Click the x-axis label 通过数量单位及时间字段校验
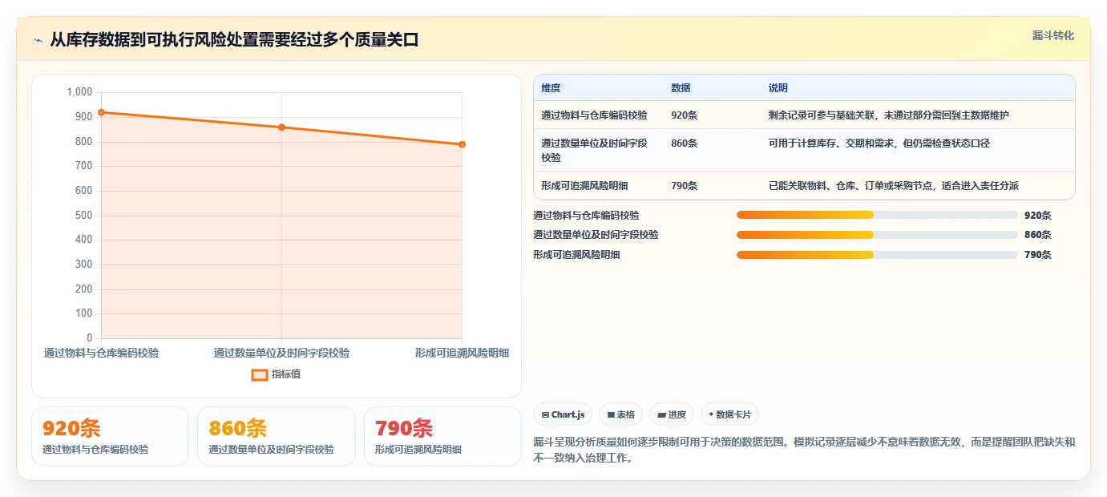The height and width of the screenshot is (497, 1107). click(x=281, y=354)
